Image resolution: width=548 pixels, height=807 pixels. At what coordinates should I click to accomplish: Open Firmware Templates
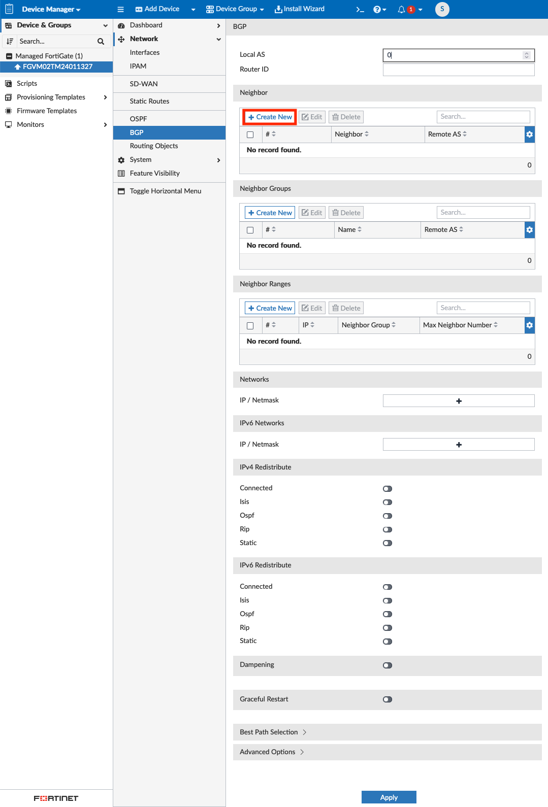click(47, 111)
